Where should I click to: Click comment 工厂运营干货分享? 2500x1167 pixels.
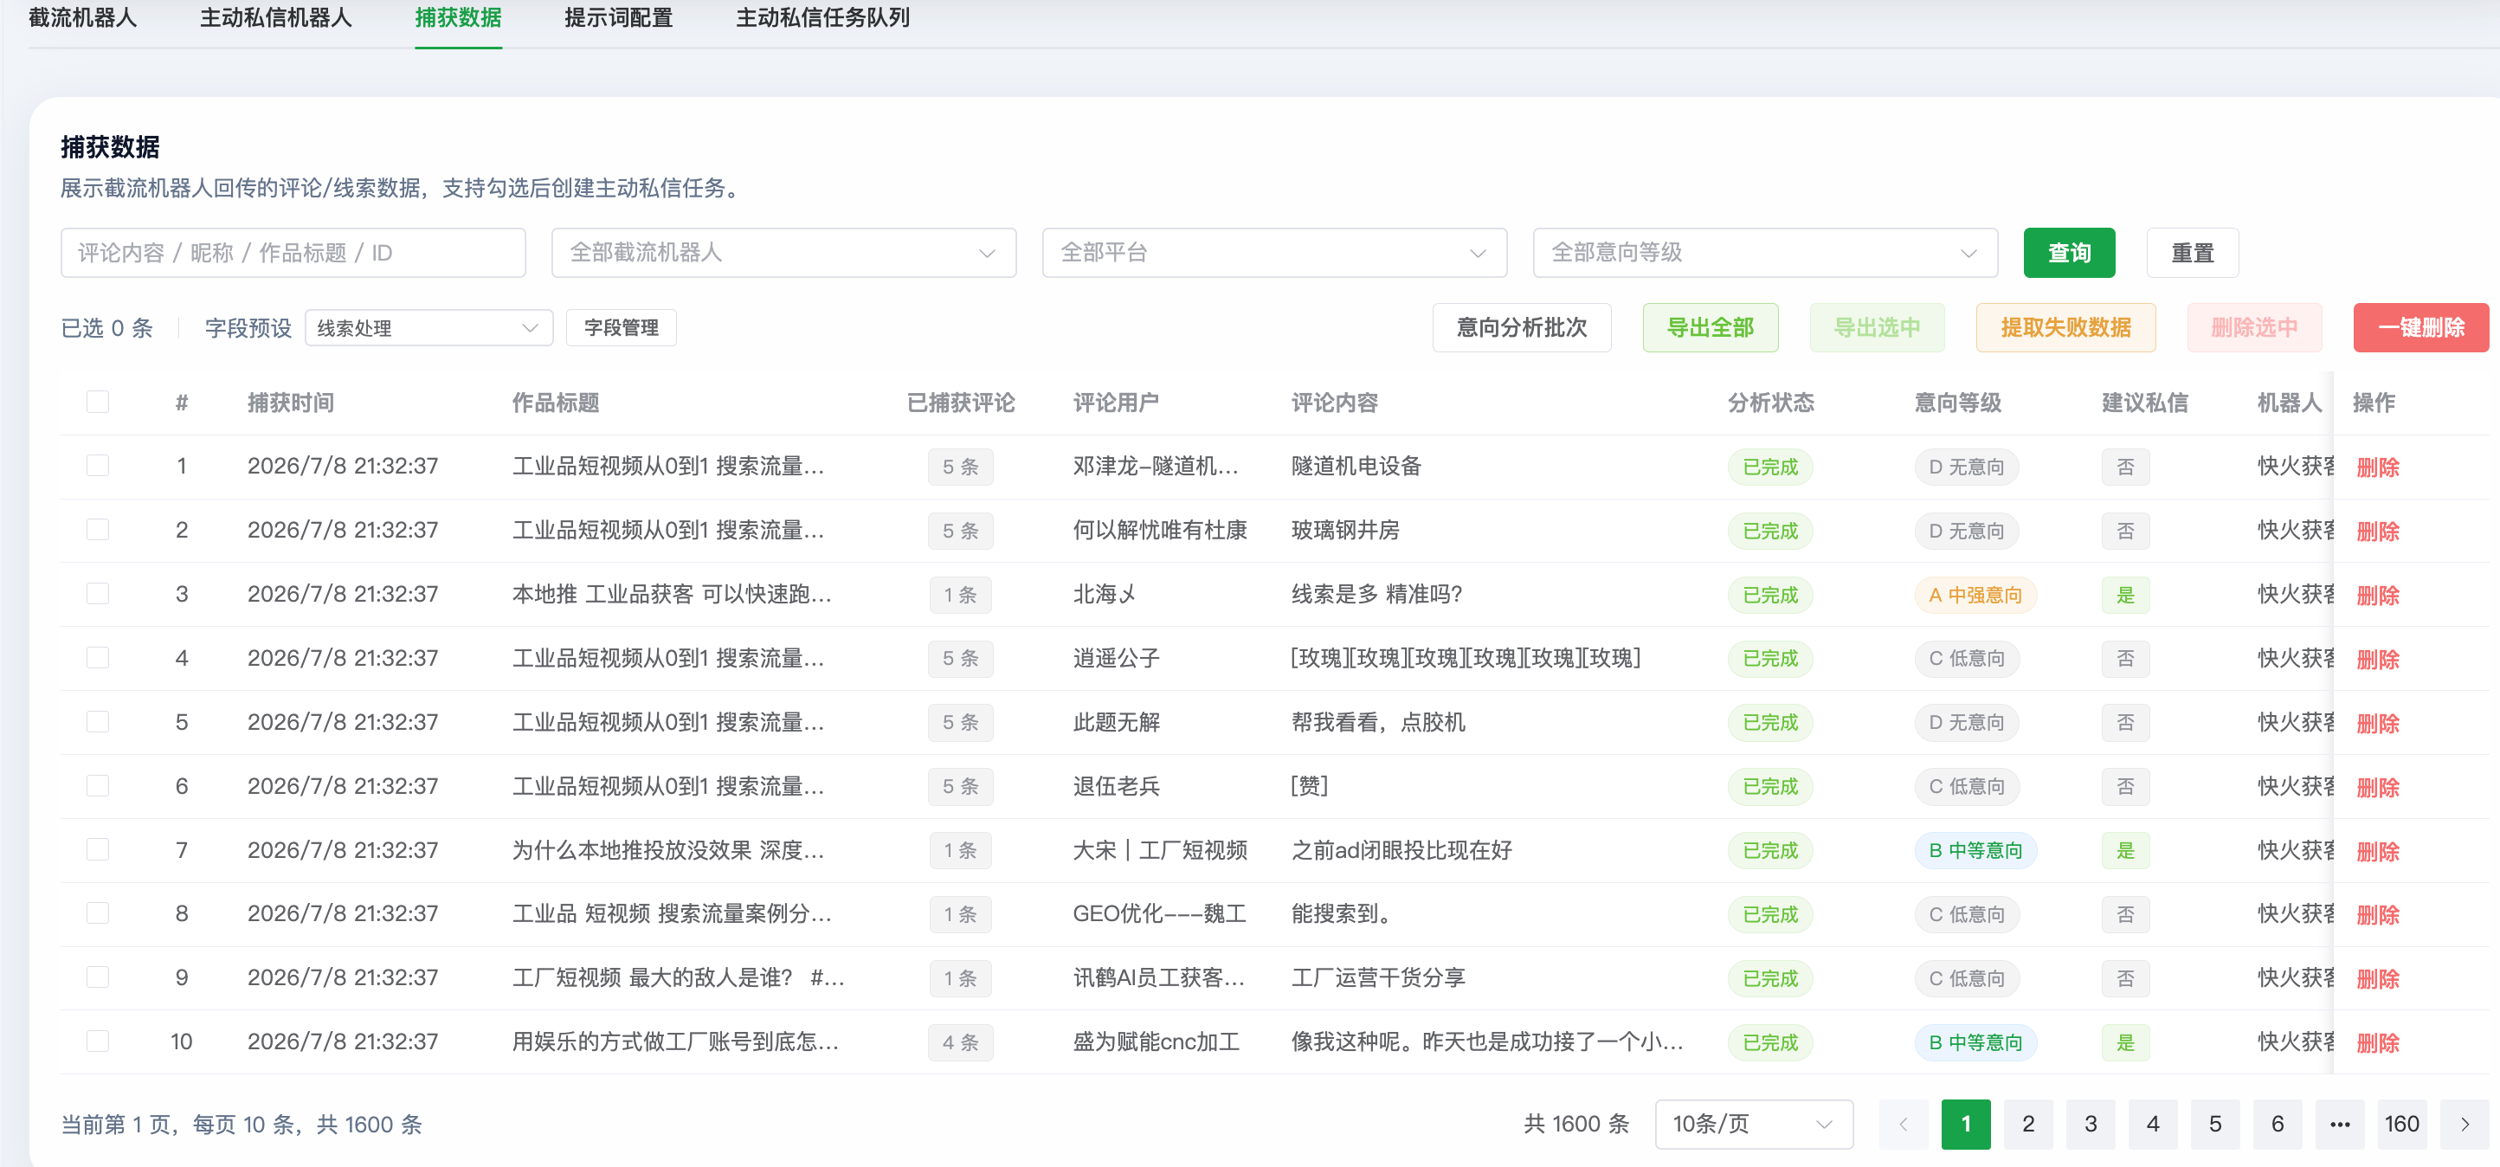[1378, 977]
